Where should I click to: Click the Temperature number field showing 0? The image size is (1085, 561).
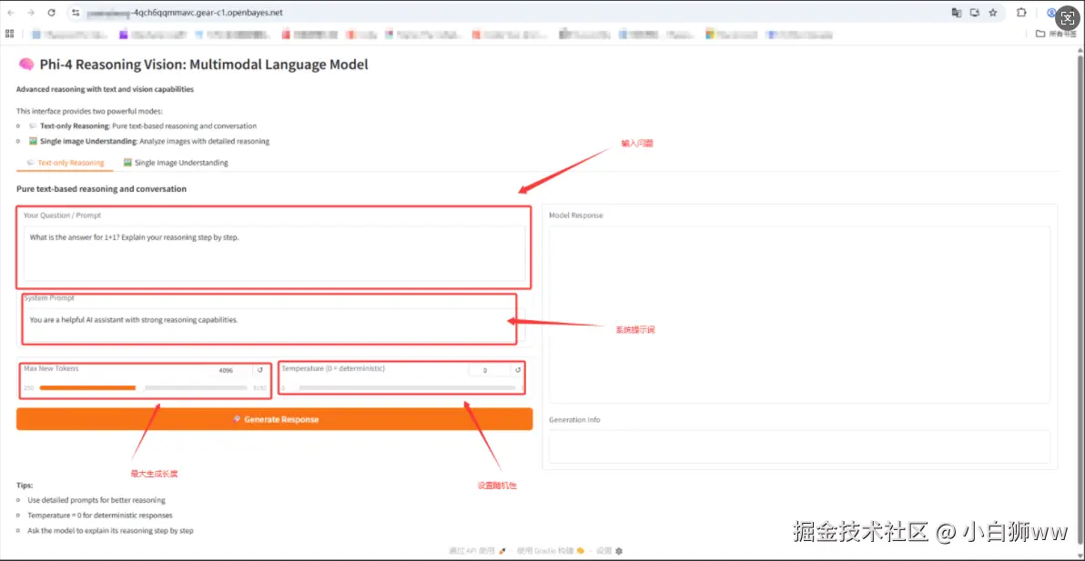tap(489, 370)
